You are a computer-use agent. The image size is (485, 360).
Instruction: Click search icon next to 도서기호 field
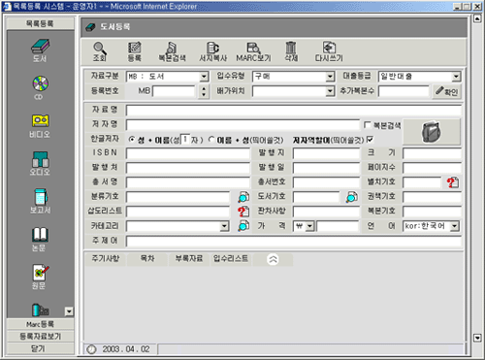coord(352,197)
